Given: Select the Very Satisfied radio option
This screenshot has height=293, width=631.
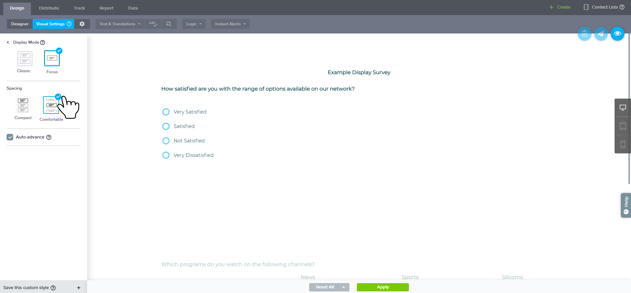Looking at the screenshot, I should click(x=166, y=112).
